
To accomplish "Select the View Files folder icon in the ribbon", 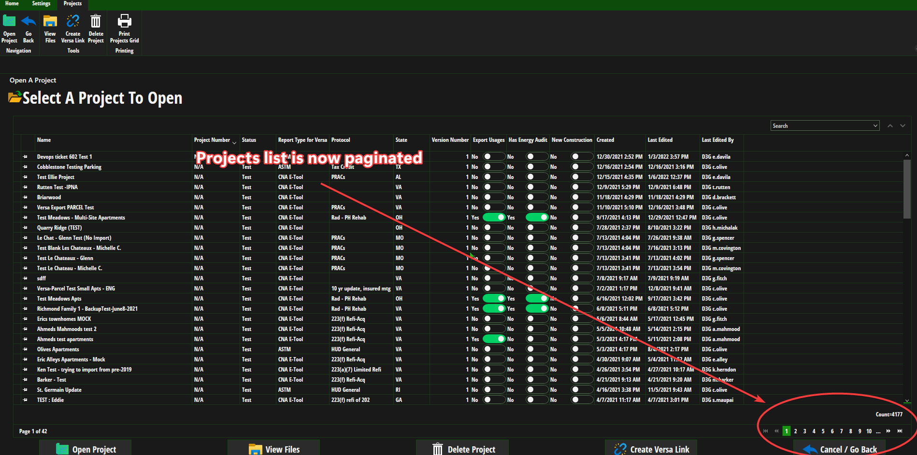I will tap(50, 20).
